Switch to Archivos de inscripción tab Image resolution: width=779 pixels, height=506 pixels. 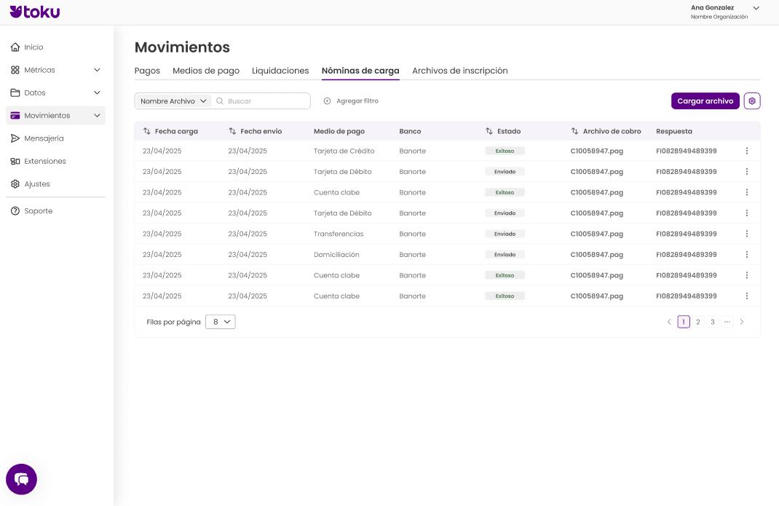tap(459, 71)
